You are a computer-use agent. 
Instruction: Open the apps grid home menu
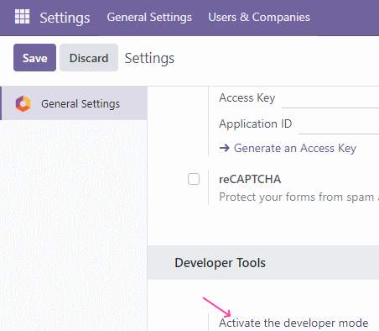(22, 17)
